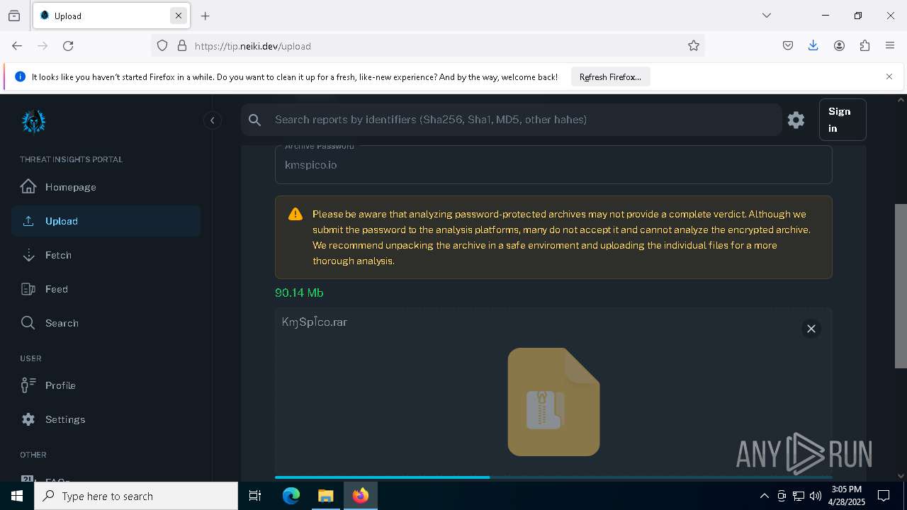Open File Explorer from taskbar
Screen dimensions: 907x510
click(325, 496)
